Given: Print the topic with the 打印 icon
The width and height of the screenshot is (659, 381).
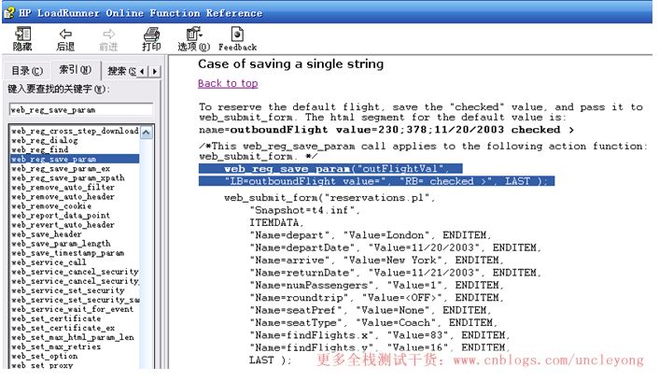Looking at the screenshot, I should [x=151, y=34].
